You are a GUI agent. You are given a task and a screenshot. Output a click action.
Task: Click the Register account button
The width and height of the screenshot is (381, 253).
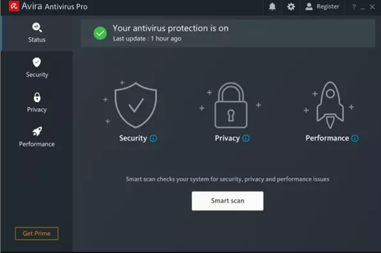click(322, 7)
